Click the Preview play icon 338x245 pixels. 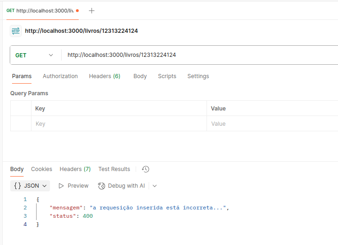61,186
